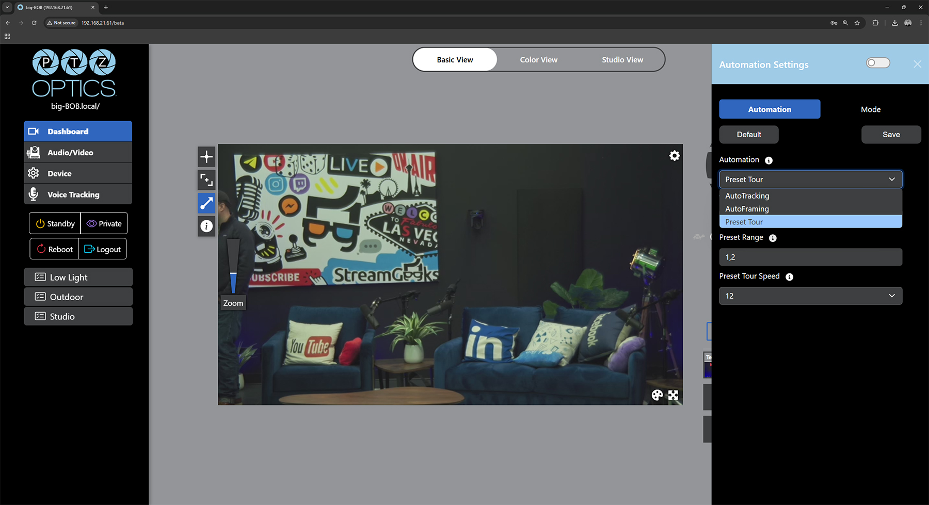Show info tooltip for Preset Tour Speed
Screen dimensions: 929x505
789,277
